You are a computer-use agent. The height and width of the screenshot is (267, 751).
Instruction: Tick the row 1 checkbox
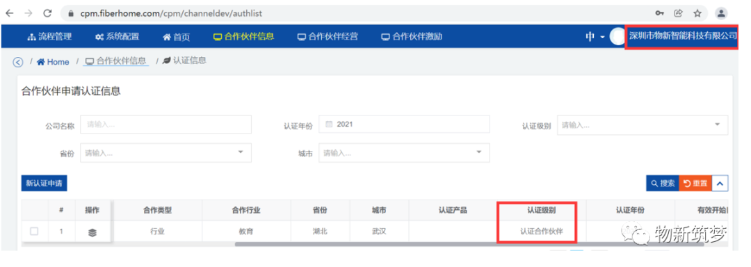(35, 231)
